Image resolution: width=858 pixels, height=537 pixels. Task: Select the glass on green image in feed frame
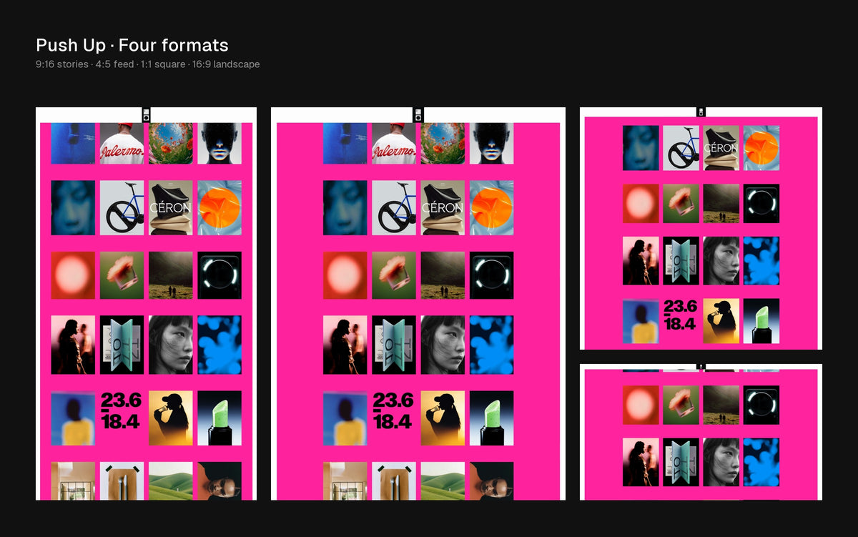coord(394,275)
